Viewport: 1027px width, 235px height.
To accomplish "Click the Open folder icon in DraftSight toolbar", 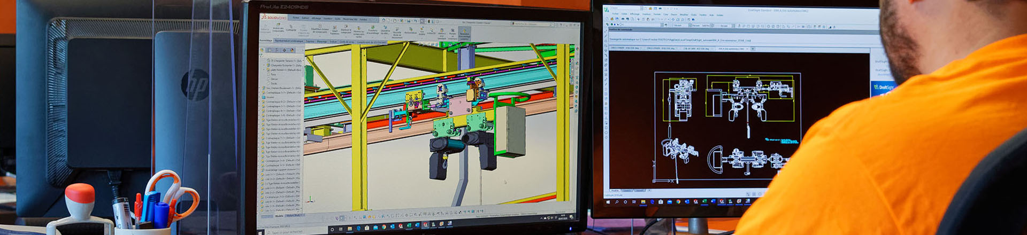I will [612, 19].
